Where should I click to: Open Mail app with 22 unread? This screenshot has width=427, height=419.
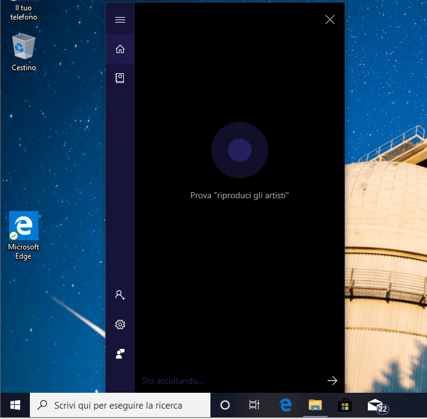point(376,405)
